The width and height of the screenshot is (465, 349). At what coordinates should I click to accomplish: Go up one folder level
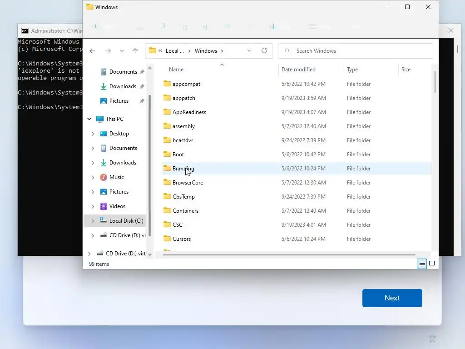point(135,51)
